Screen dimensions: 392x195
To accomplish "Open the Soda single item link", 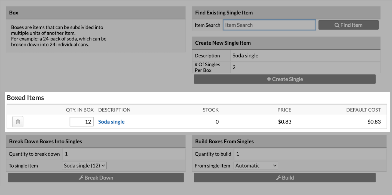I will tap(111, 122).
